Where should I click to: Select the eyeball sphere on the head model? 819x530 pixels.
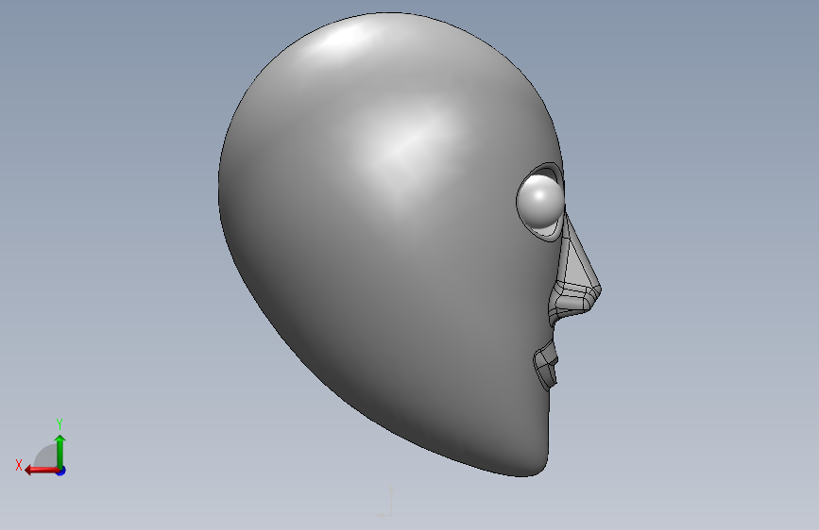541,203
